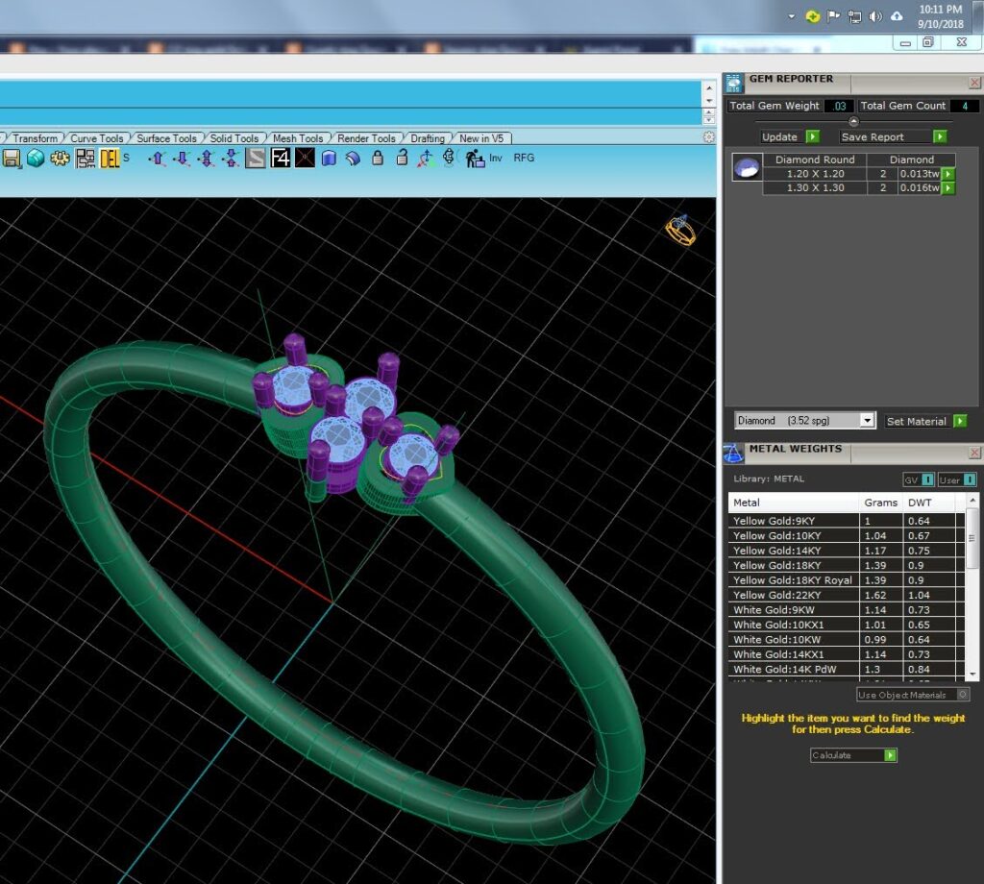Click the diamond gem preview thumbnail
984x884 pixels.
[747, 167]
